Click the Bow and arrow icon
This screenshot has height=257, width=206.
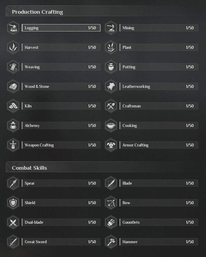(x=111, y=203)
